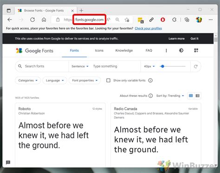Switch to Icons tab
The width and height of the screenshot is (220, 173).
99,51
